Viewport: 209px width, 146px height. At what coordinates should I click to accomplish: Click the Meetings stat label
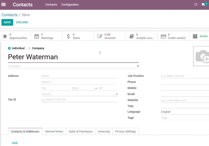(47, 38)
